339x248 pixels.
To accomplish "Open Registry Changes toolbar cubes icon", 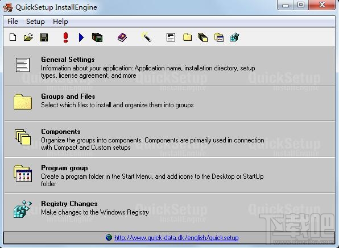I will coord(235,37).
